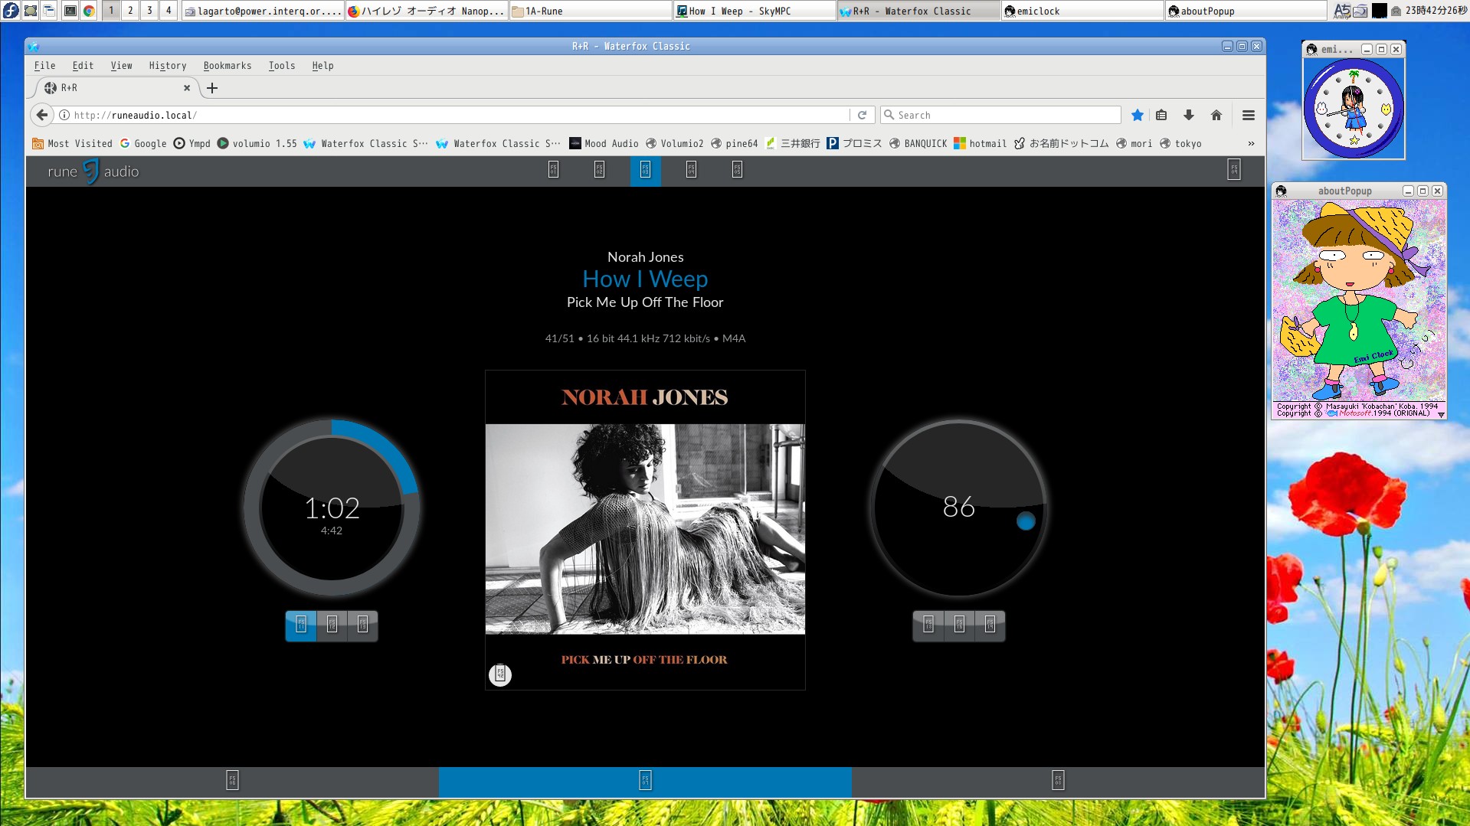Go to the browser home page icon
1470x826 pixels.
click(1216, 115)
